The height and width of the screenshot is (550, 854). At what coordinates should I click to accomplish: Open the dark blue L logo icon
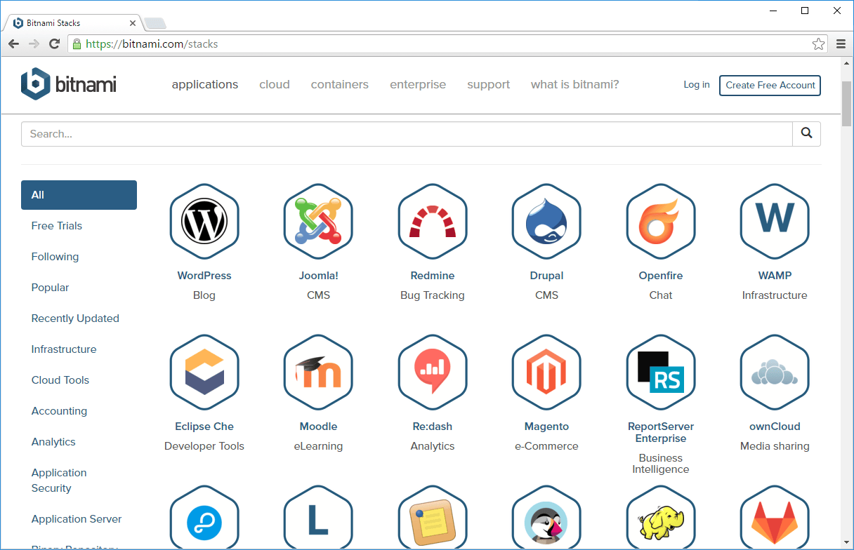(318, 518)
